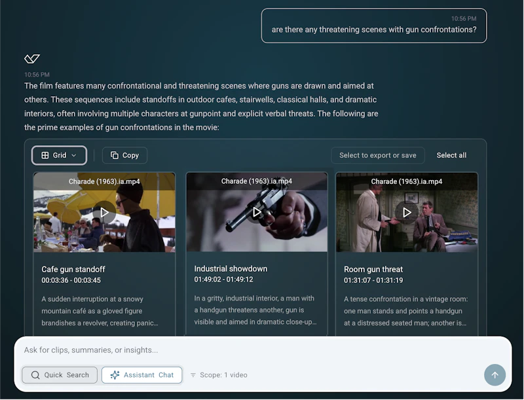
Task: Click the chevron in Grid dropdown
Action: point(74,155)
